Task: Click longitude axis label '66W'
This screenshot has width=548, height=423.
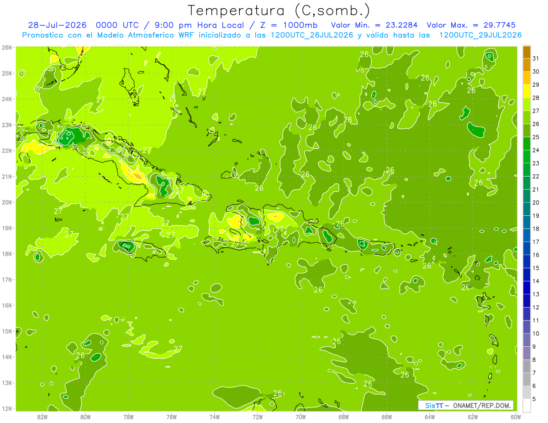Action: coord(387,417)
